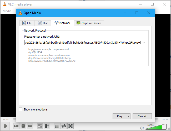Switch to the File tab
Image resolution: width=171 pixels, height=131 pixels.
(27, 23)
